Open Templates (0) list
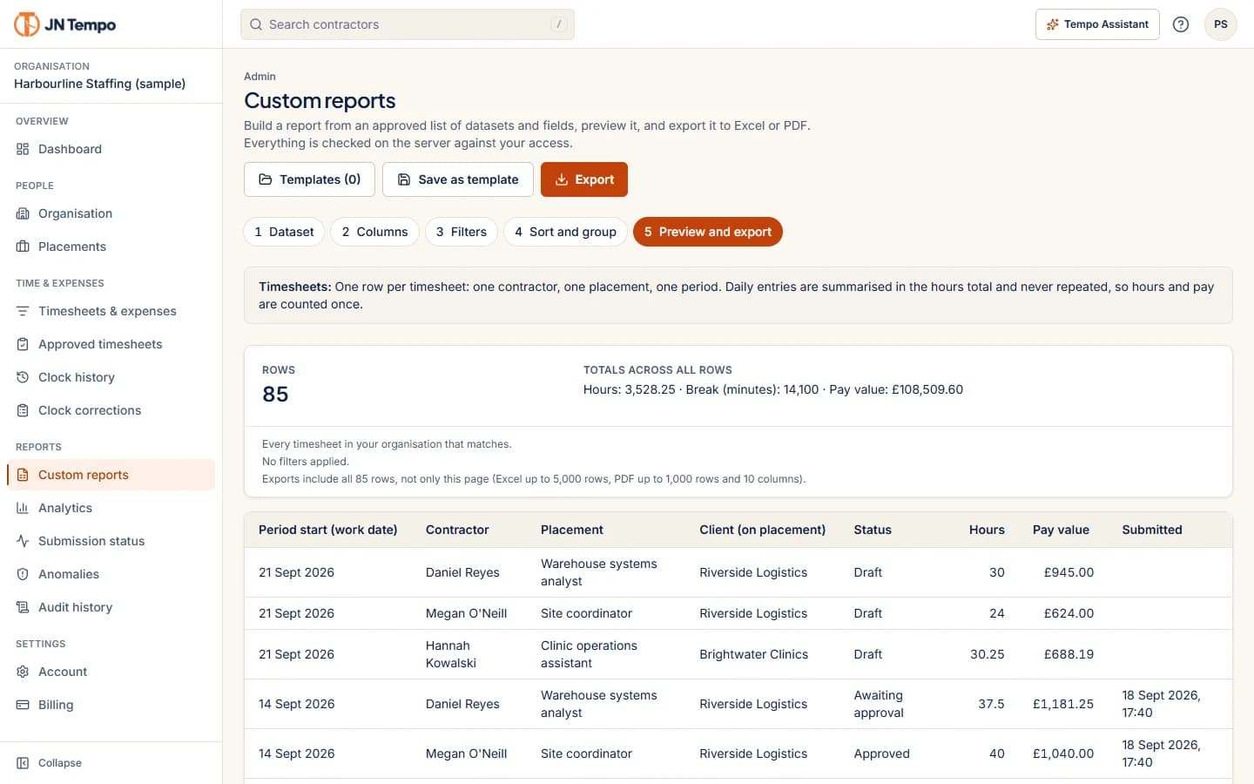1254x784 pixels. point(309,179)
